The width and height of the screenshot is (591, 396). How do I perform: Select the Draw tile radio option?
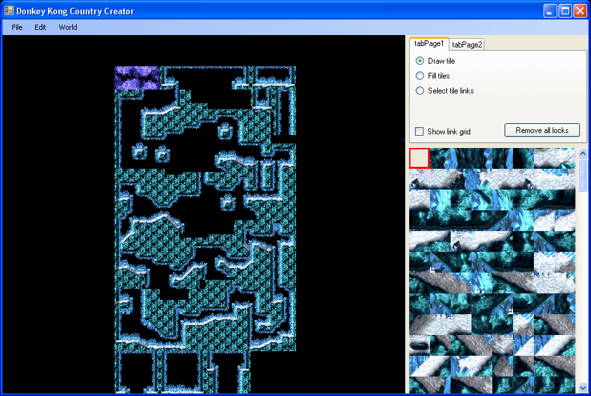point(420,61)
